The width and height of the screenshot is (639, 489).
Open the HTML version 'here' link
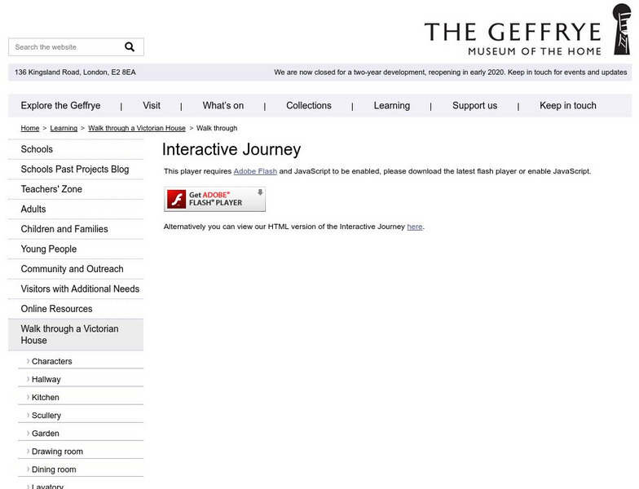(x=415, y=227)
